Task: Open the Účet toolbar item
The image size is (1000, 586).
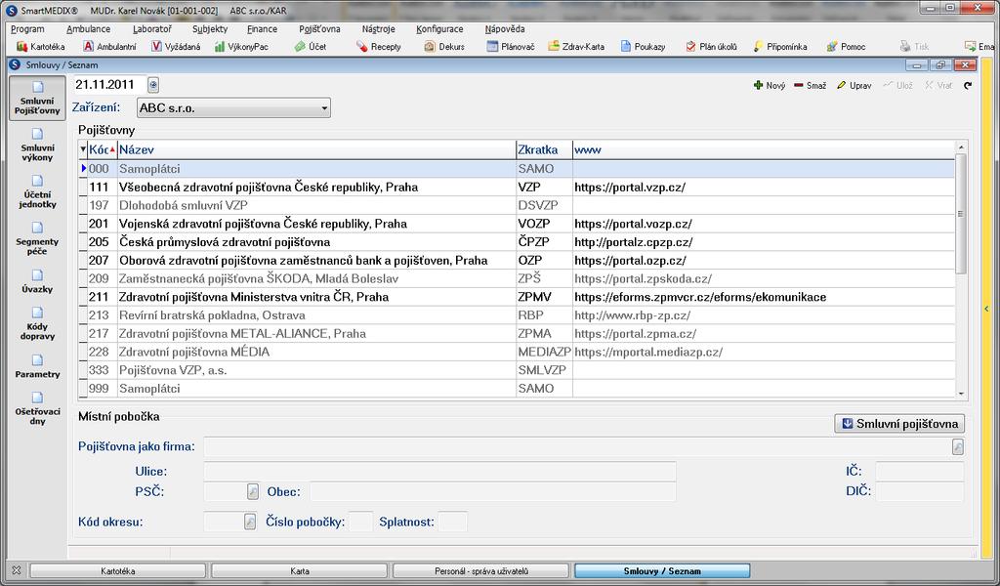Action: (310, 47)
